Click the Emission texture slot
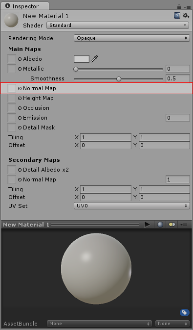This screenshot has height=330, width=193. pyautogui.click(x=12, y=118)
